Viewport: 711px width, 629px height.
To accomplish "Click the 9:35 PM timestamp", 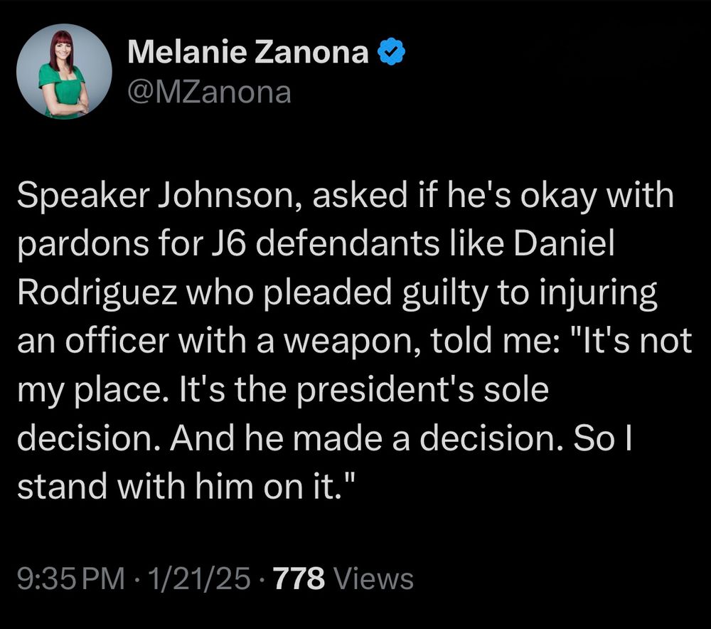I will pyautogui.click(x=70, y=578).
